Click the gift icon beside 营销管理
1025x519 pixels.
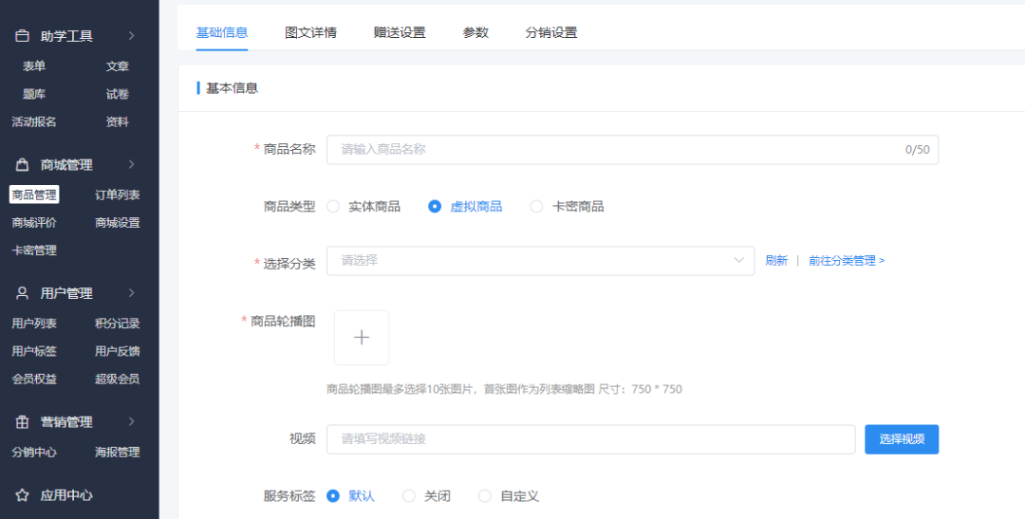(x=22, y=422)
